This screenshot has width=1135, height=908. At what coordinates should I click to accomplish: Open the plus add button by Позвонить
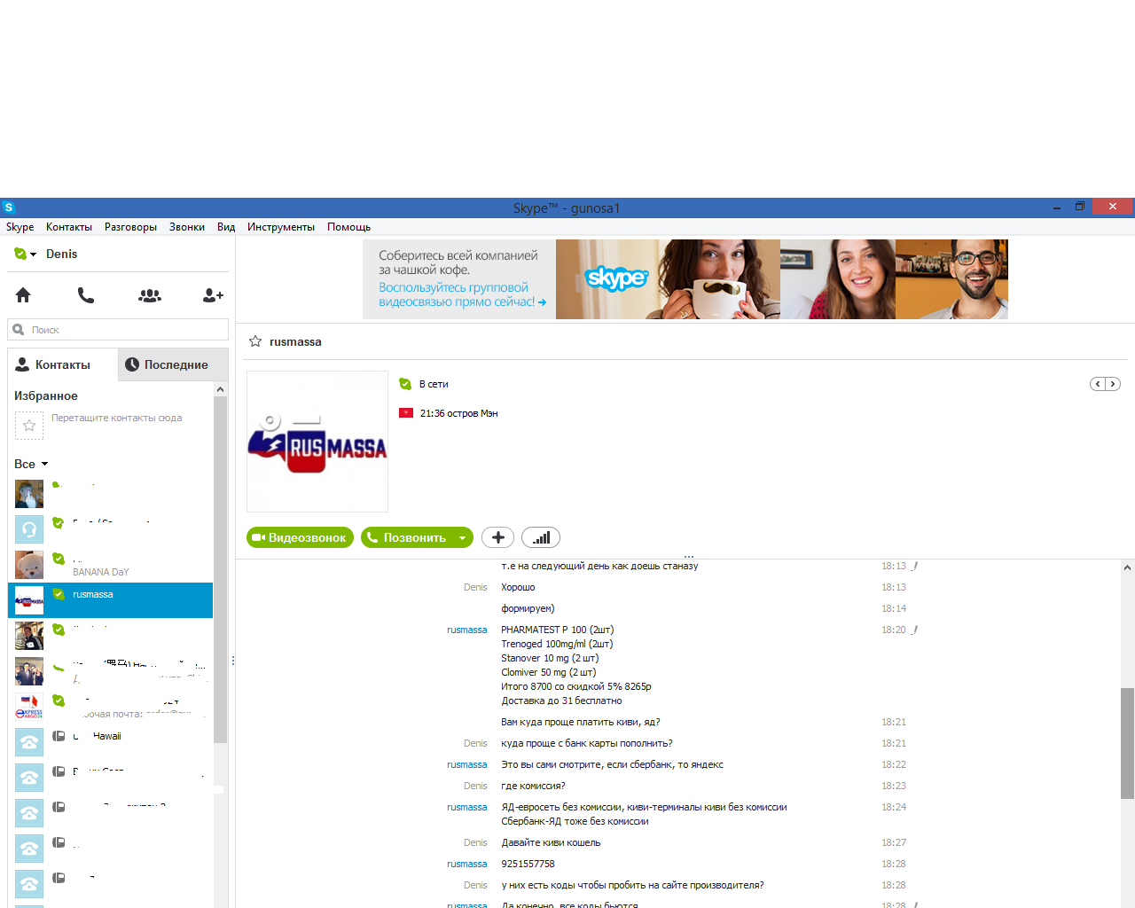(x=497, y=537)
